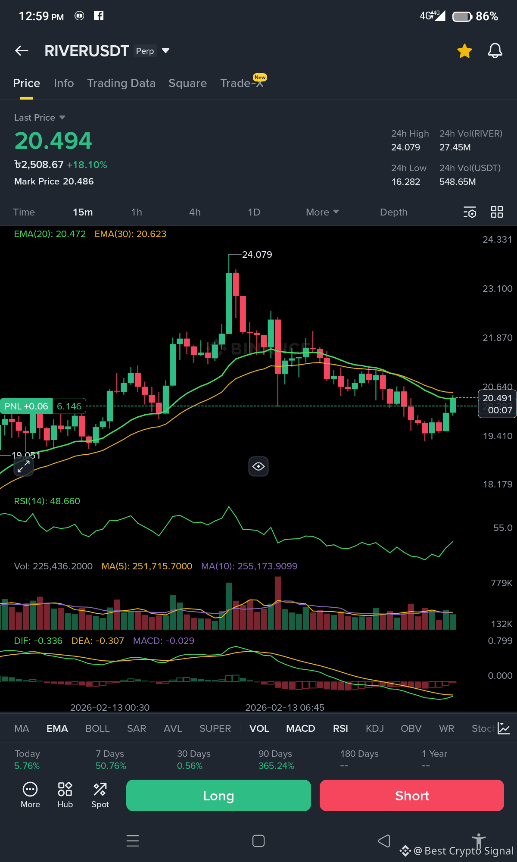Tap the 20.491 current price tag
The height and width of the screenshot is (862, 517).
pos(497,404)
